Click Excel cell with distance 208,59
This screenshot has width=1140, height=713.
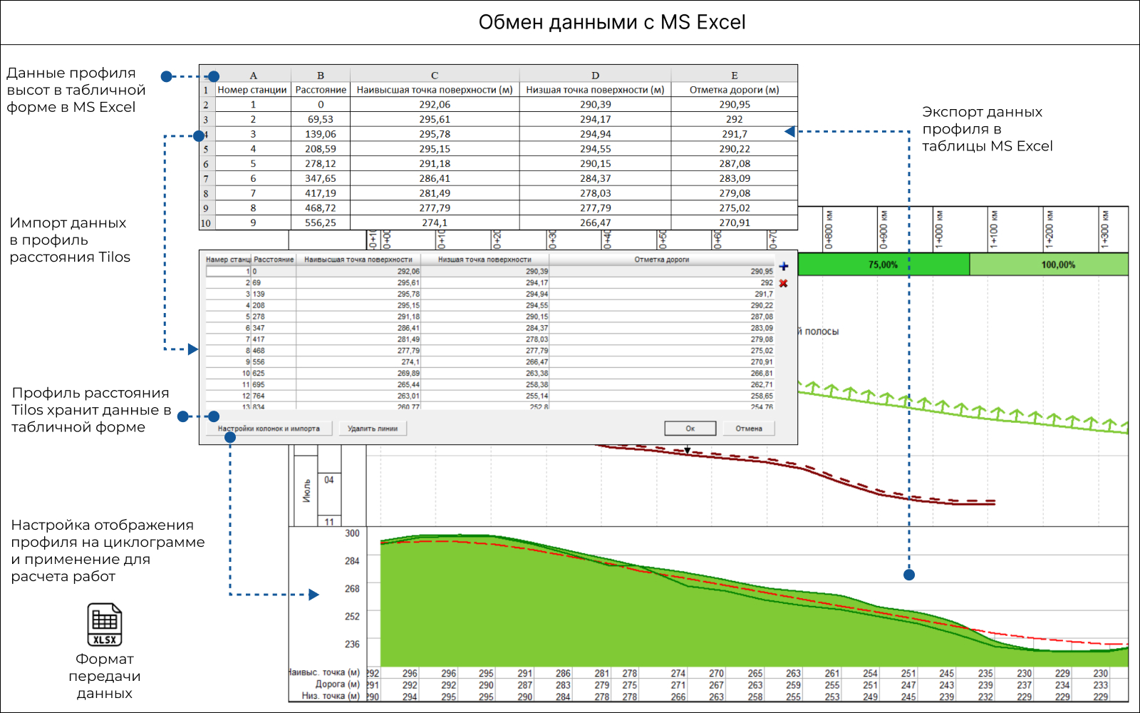[x=321, y=149]
